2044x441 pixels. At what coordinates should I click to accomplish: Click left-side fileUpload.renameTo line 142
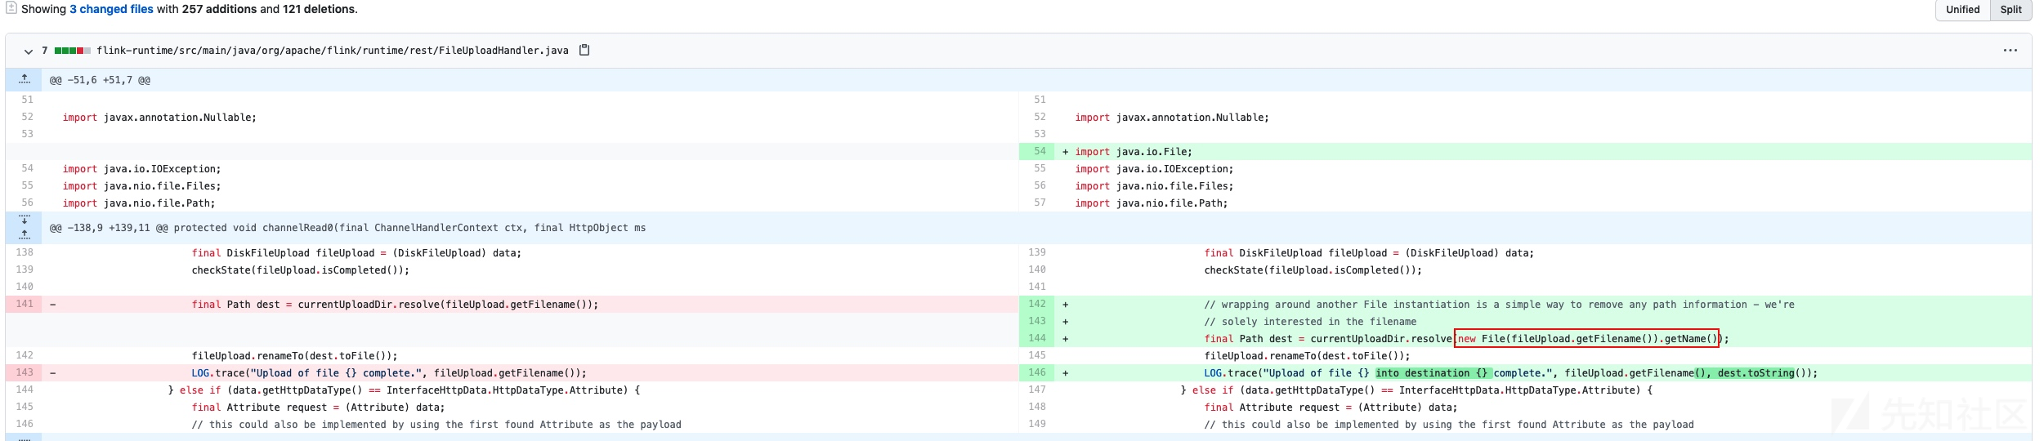(x=295, y=356)
